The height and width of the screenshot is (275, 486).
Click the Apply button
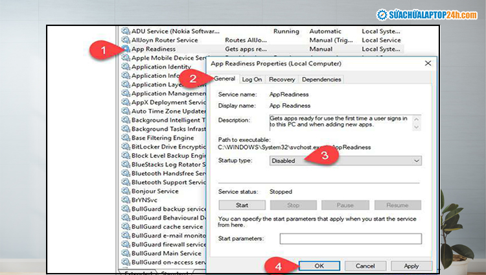[411, 266]
